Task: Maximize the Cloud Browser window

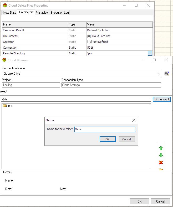Action: [x=154, y=60]
